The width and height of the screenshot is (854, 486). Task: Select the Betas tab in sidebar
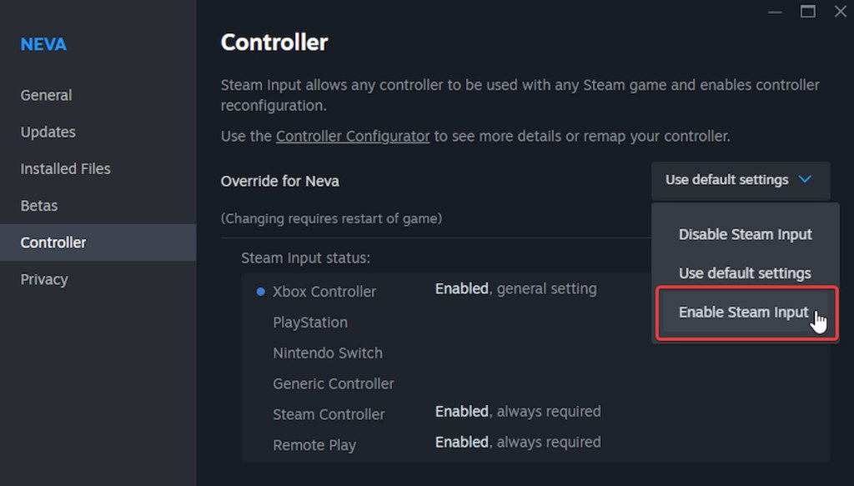pyautogui.click(x=39, y=205)
